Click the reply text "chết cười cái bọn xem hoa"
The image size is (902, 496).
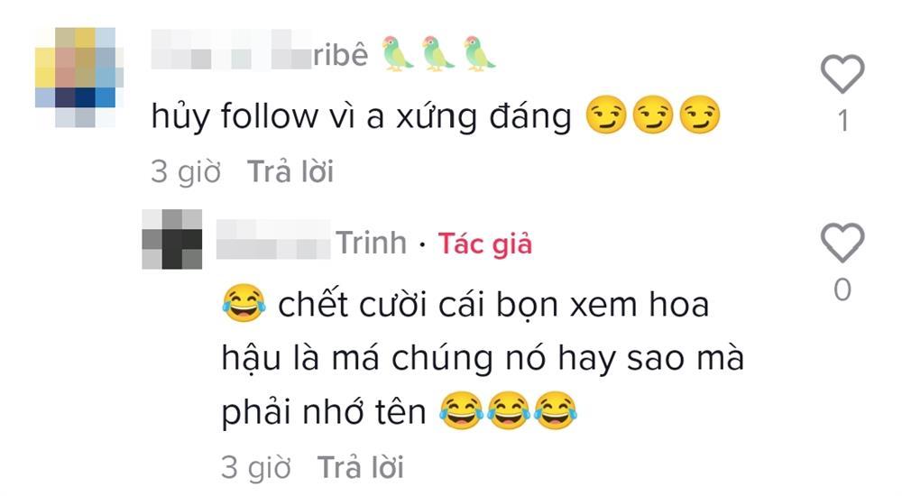point(493,304)
